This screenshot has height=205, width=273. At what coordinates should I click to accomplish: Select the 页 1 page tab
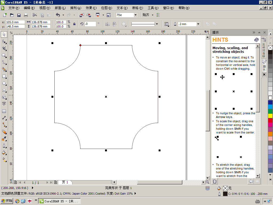click(x=65, y=182)
